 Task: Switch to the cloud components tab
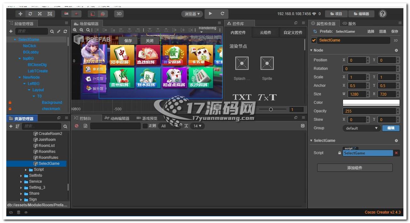tap(265, 32)
